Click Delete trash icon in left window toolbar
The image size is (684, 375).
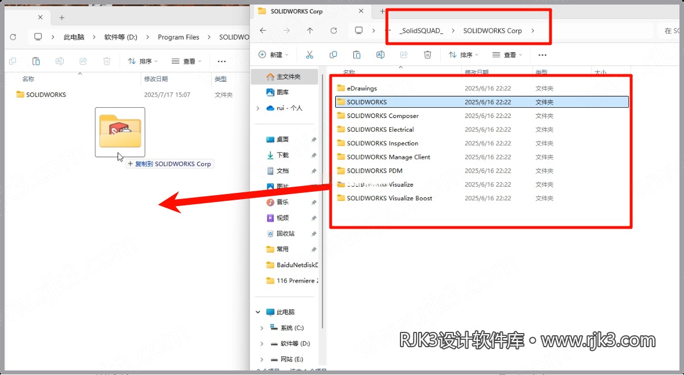click(x=106, y=61)
